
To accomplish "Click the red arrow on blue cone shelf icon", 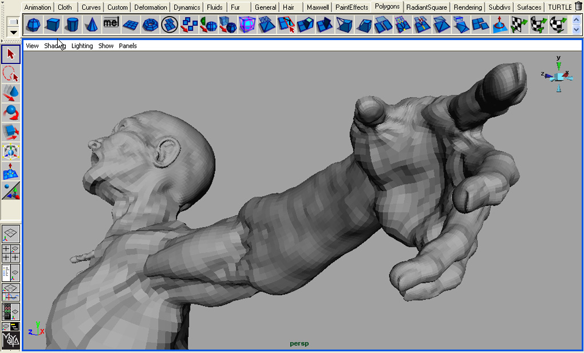I will (499, 25).
